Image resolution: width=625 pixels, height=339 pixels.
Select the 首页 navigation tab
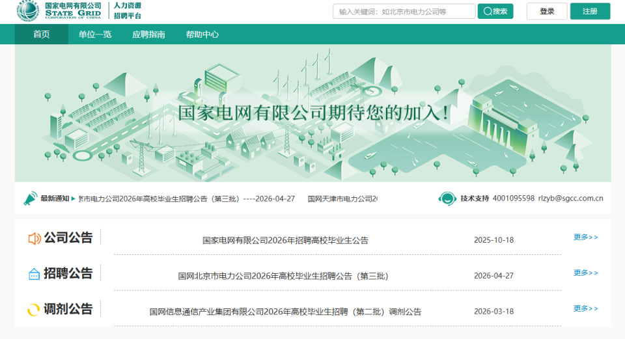42,34
